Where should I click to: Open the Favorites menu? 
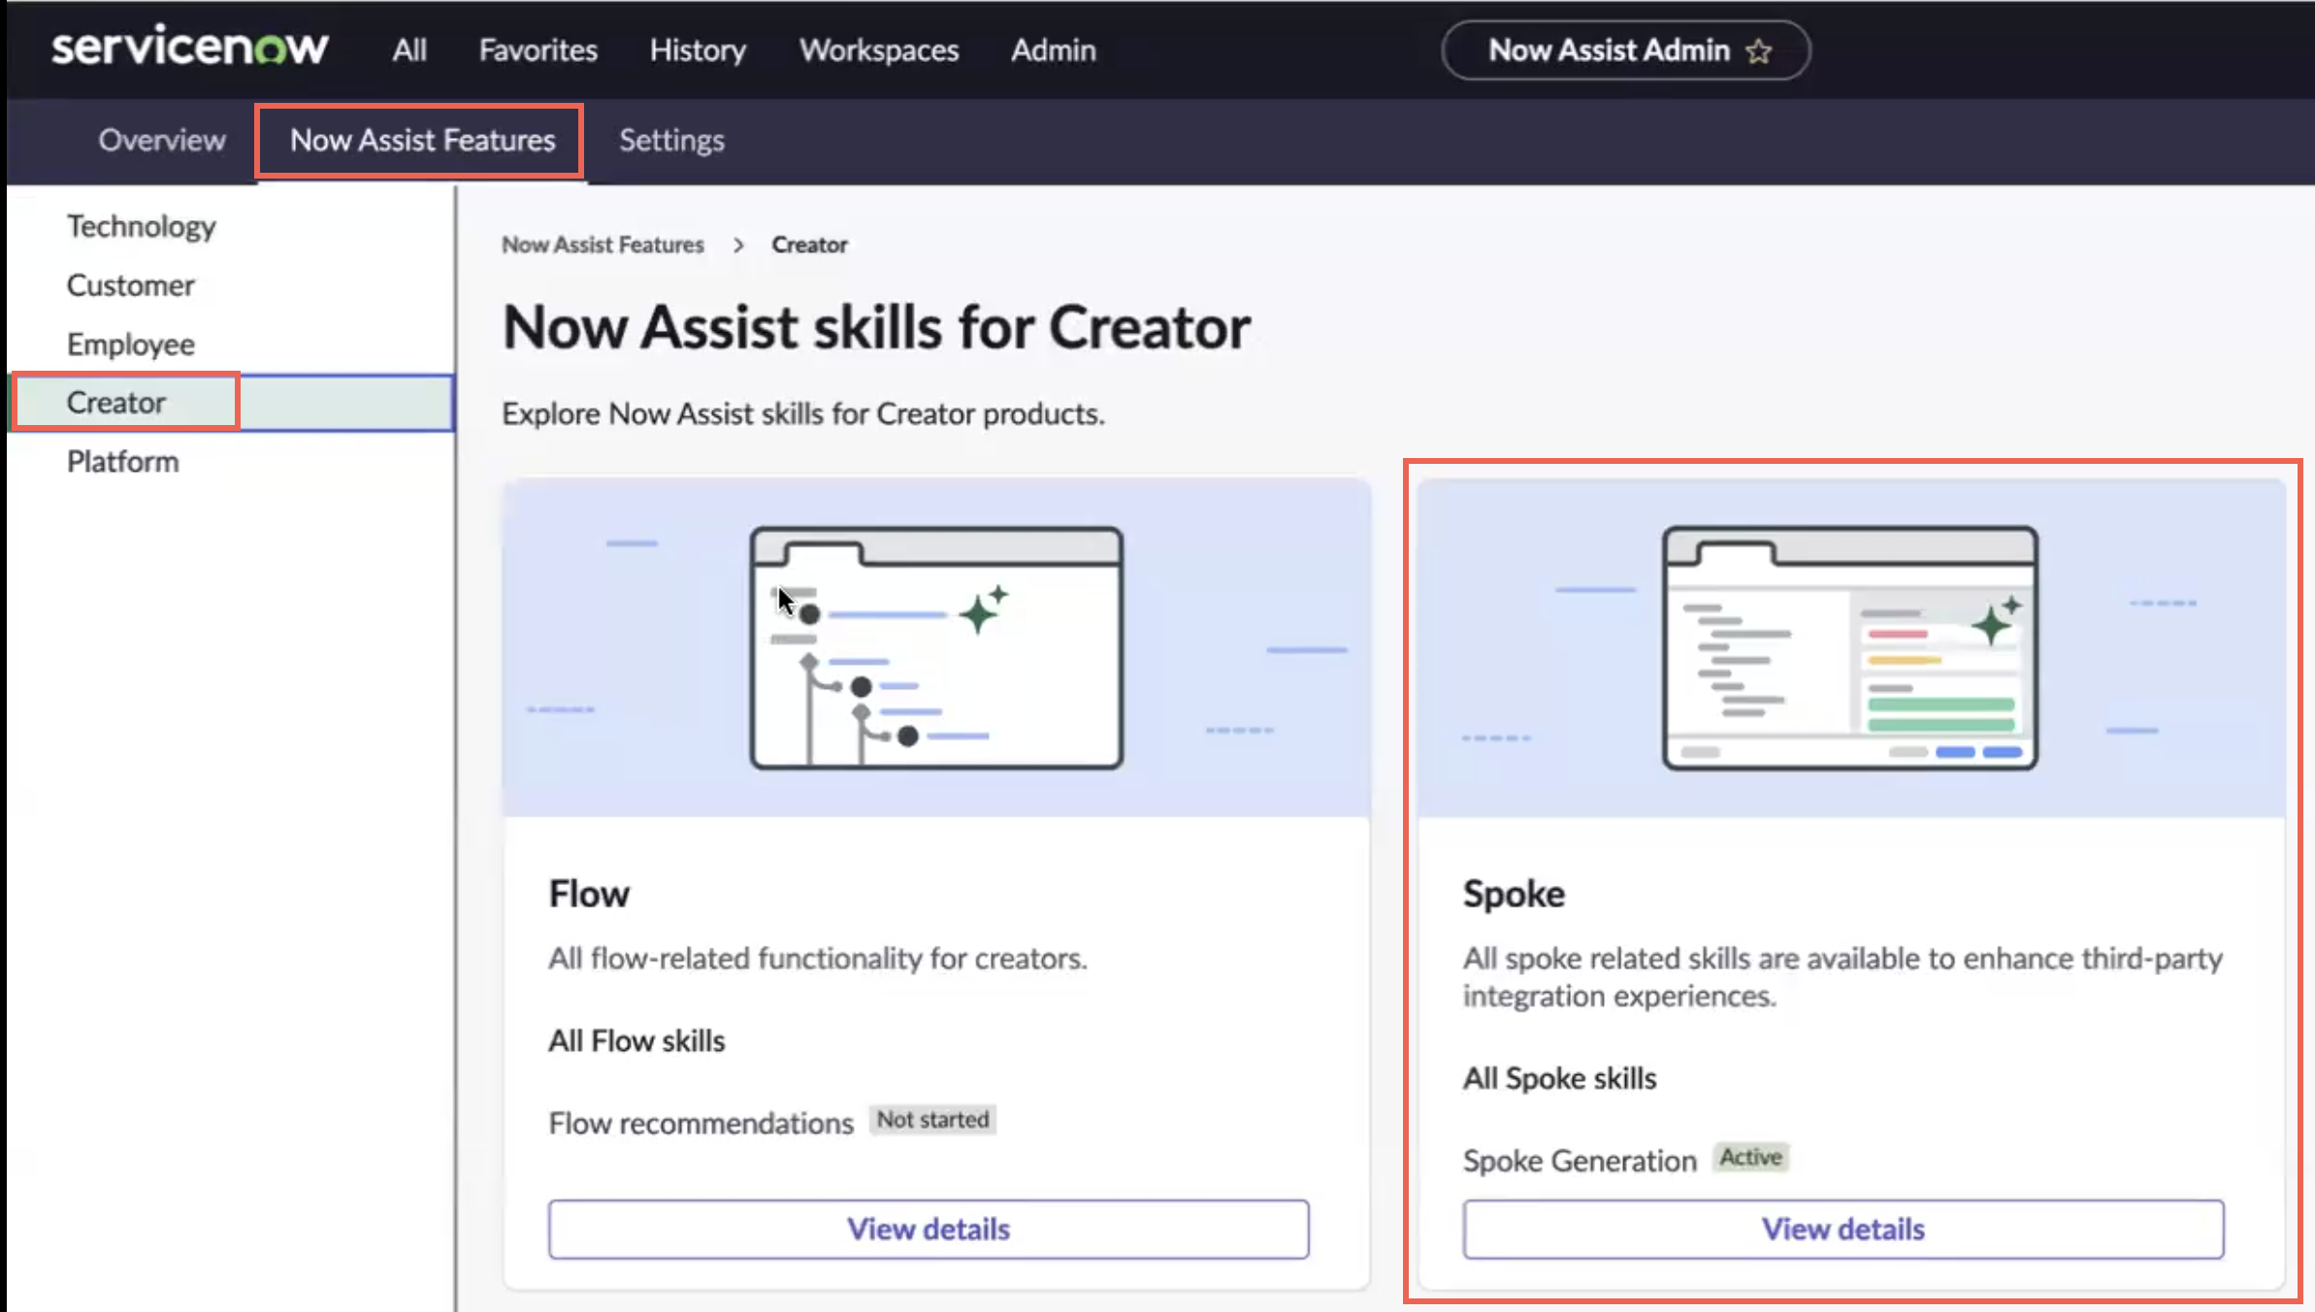pos(538,49)
